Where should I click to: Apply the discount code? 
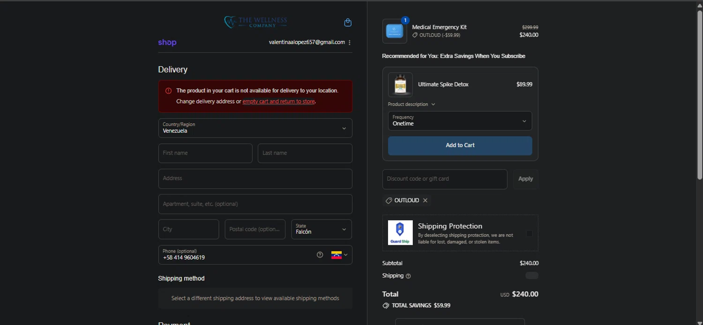[x=525, y=179]
